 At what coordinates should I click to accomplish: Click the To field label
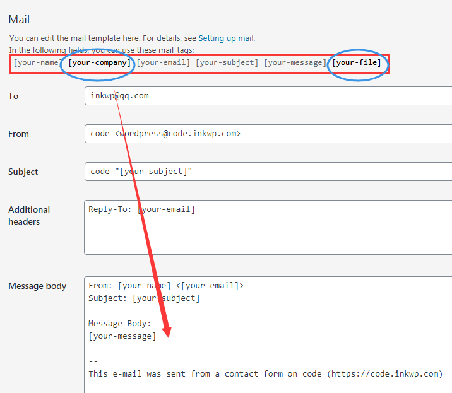pyautogui.click(x=13, y=96)
